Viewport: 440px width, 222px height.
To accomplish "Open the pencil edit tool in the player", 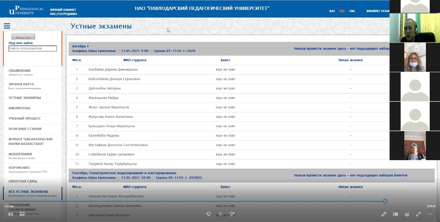I will 384,214.
